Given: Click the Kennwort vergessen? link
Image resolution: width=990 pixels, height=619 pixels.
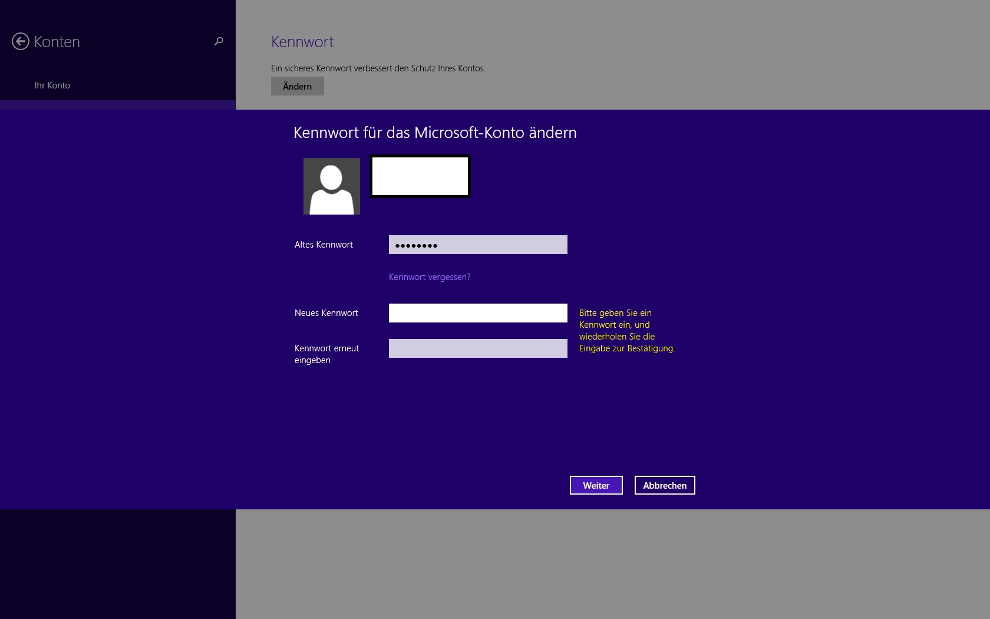Looking at the screenshot, I should tap(430, 277).
